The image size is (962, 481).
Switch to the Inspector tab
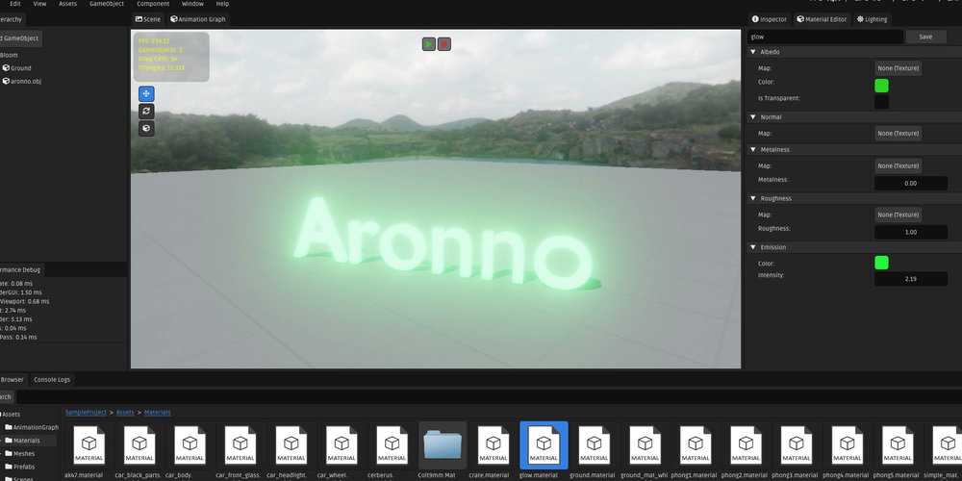pos(770,19)
